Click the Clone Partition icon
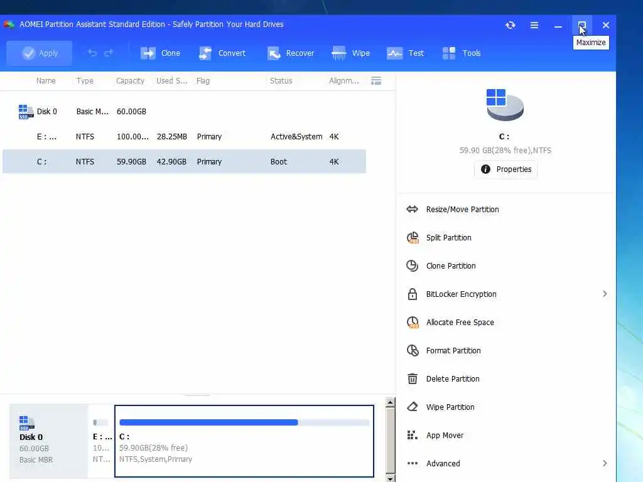Screen dimensions: 643x482 tap(412, 266)
